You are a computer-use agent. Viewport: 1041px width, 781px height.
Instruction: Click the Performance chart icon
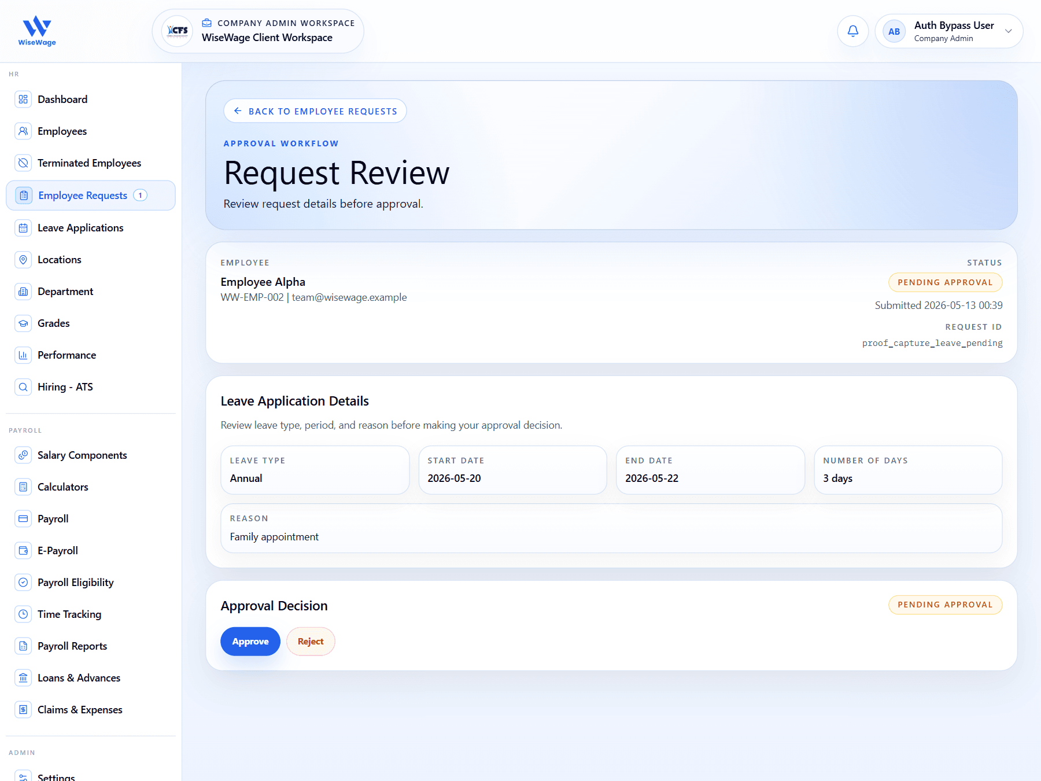pyautogui.click(x=23, y=355)
